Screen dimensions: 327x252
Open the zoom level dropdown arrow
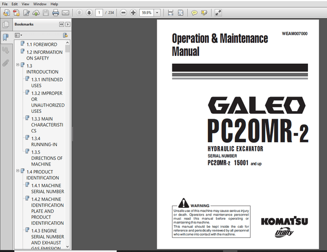click(x=157, y=13)
